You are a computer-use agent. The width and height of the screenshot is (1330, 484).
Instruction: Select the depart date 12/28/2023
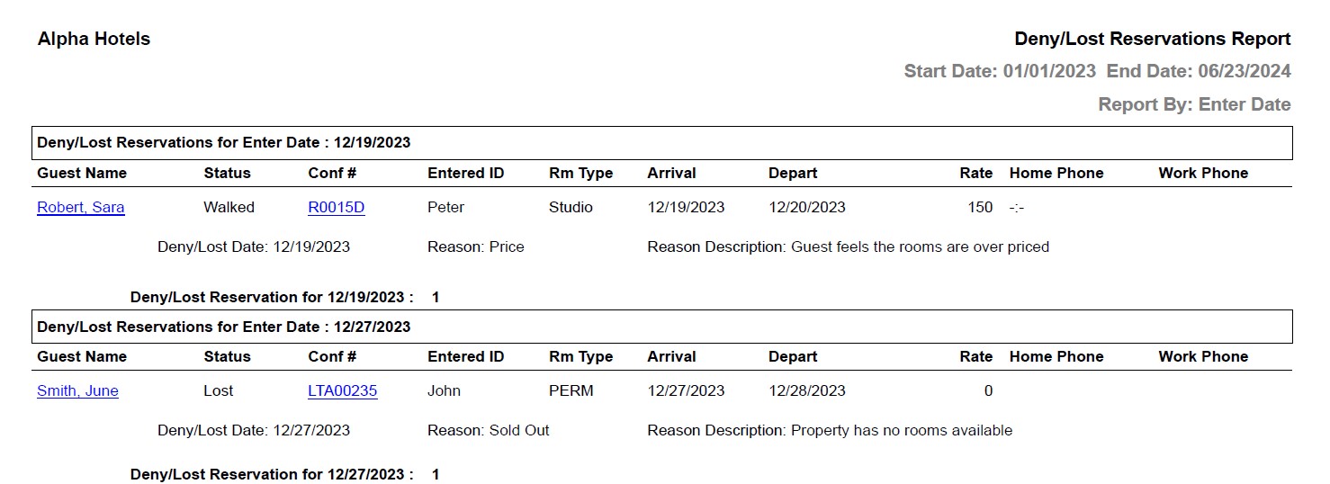click(x=806, y=391)
